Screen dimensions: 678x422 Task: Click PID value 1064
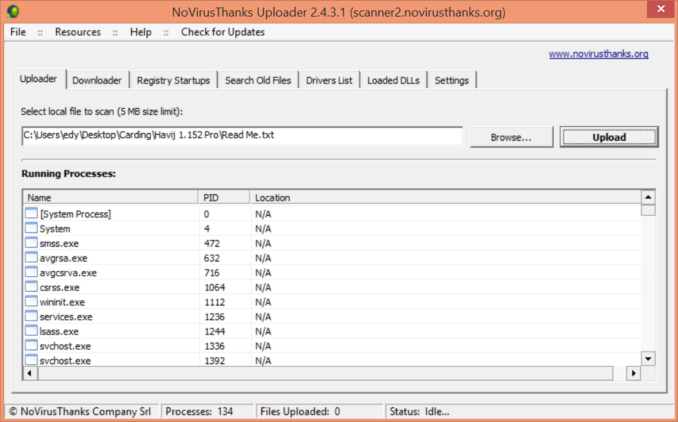tap(215, 288)
